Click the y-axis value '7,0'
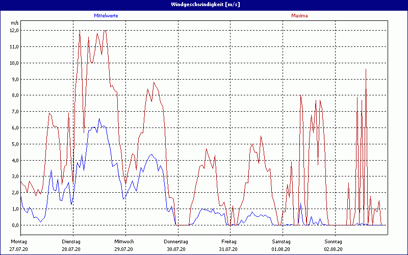The height and width of the screenshot is (255, 408). (x=15, y=112)
